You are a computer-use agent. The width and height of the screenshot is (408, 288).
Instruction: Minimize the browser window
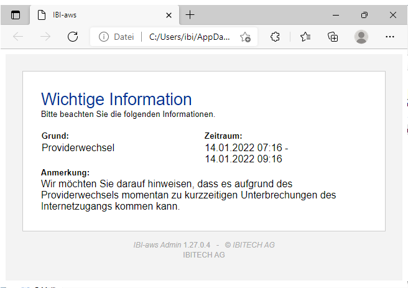336,15
